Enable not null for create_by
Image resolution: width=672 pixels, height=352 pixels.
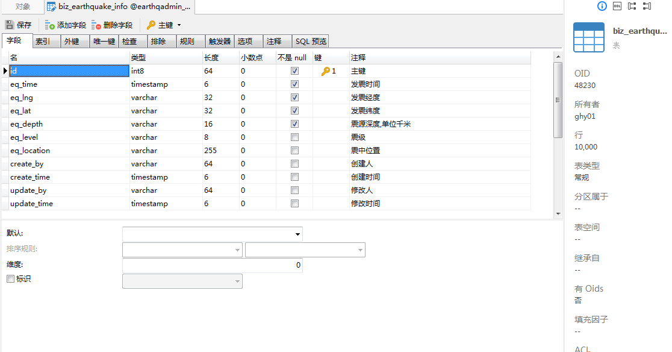[295, 164]
